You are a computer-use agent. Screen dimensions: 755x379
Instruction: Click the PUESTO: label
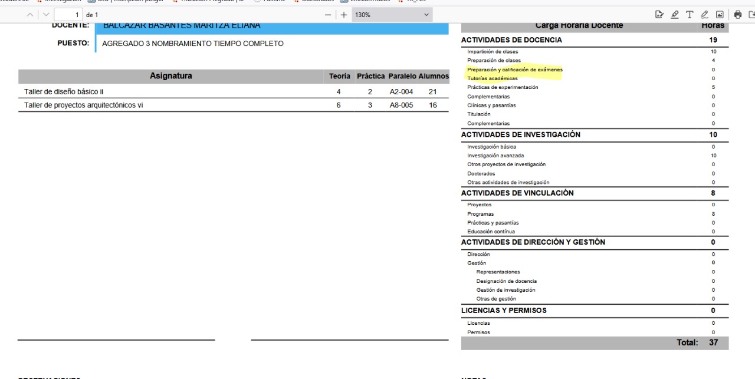coord(73,43)
